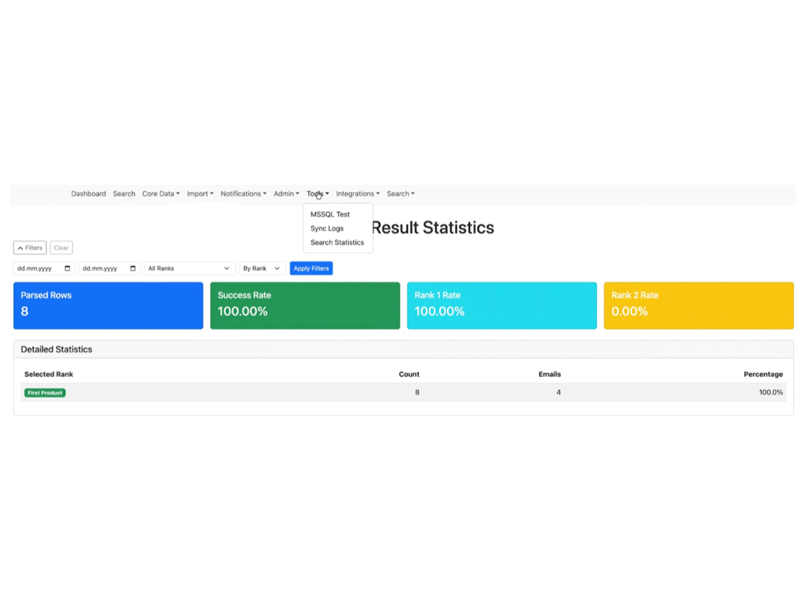
Task: Click the 100.0% percentage cell
Action: click(771, 393)
